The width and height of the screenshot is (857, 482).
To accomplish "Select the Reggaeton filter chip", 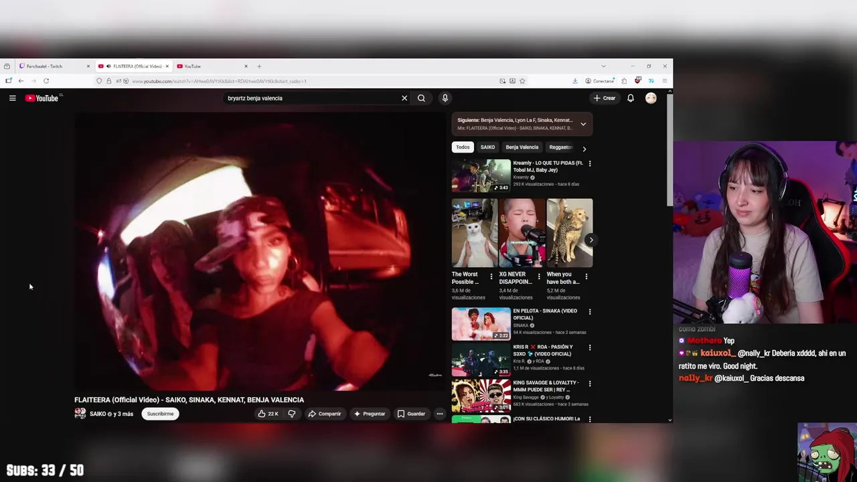I will point(560,147).
